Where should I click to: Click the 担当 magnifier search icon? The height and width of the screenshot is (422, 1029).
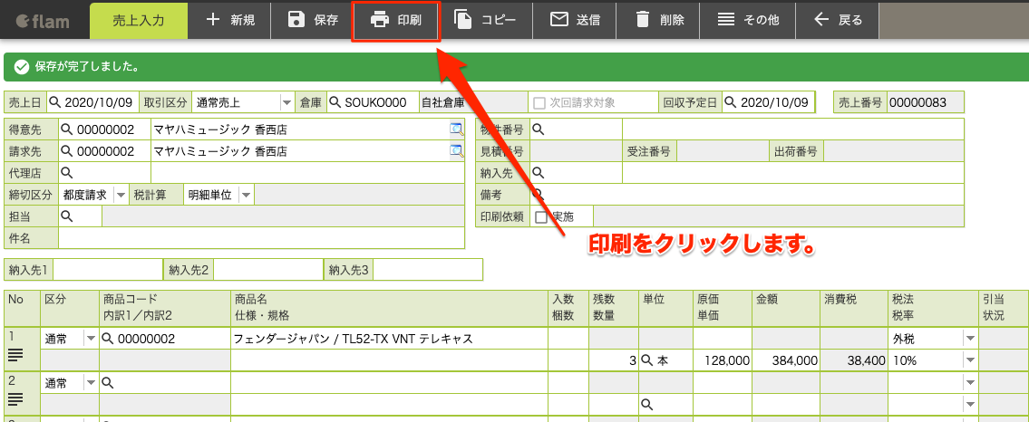tap(65, 215)
